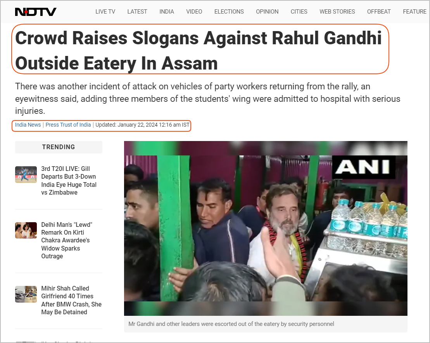
Task: Click the NDTV logo
Action: coord(36,12)
